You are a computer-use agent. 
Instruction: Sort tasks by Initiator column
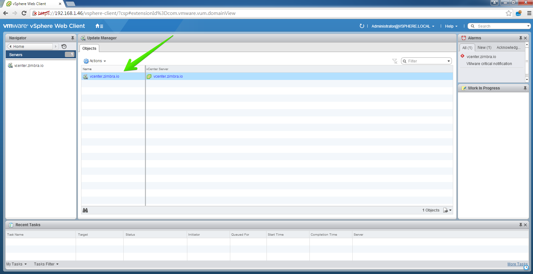click(x=208, y=235)
